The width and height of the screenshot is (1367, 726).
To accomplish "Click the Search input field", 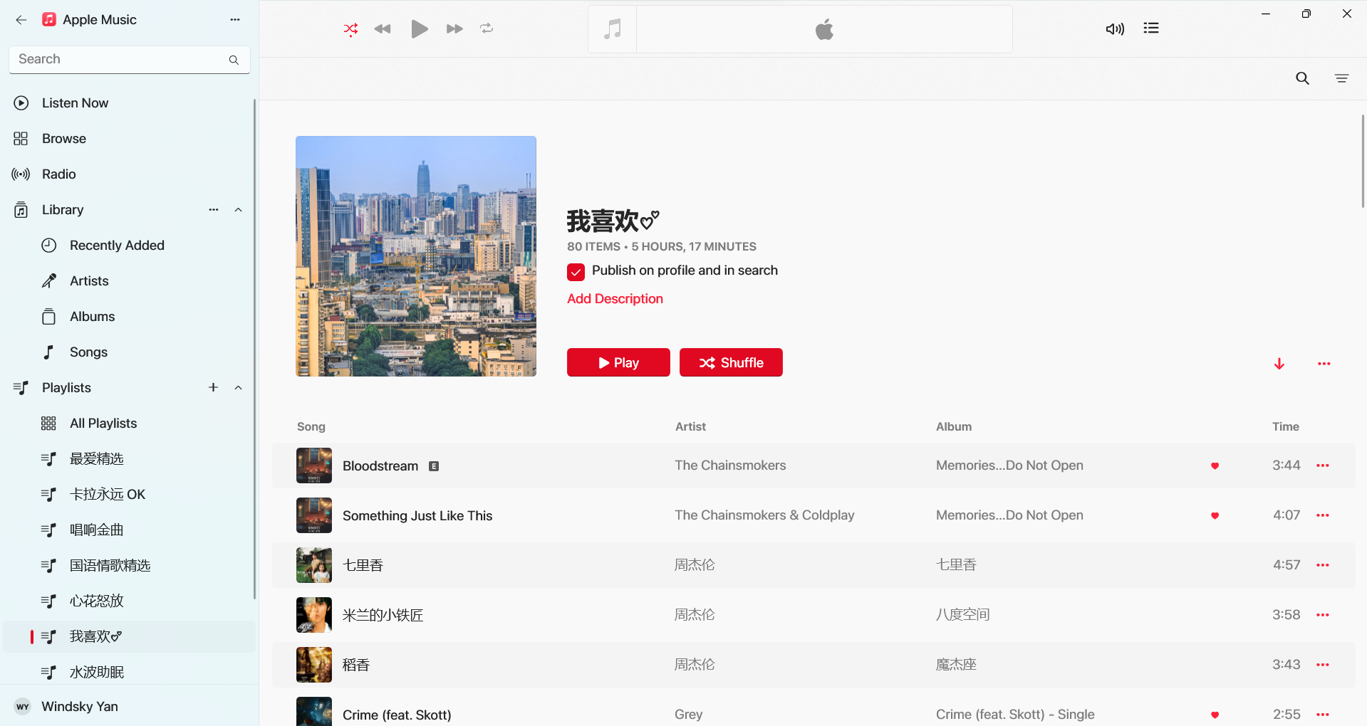I will 130,60.
